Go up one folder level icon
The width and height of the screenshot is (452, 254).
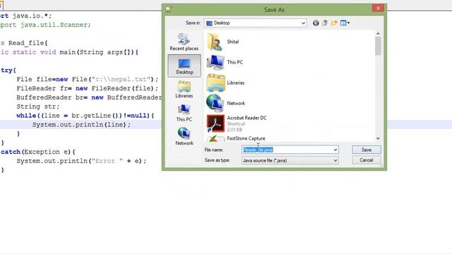coord(325,23)
